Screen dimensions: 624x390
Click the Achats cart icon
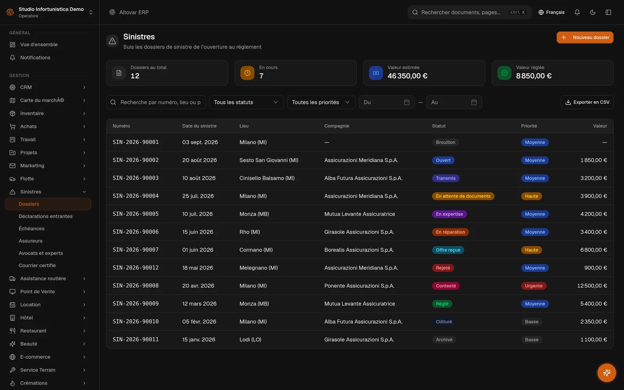[x=12, y=126]
